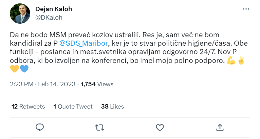260x139 pixels.
Task: View the 1,754 Views analytics
Action: pos(97,84)
